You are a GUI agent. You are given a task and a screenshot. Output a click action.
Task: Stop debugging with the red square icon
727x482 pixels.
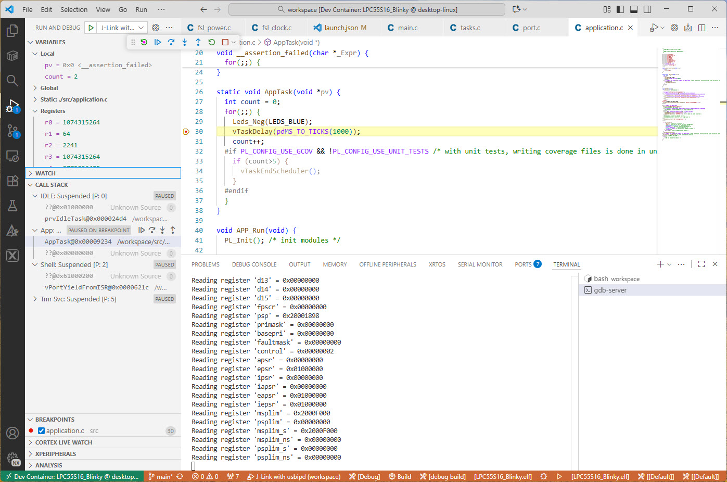[x=225, y=42]
